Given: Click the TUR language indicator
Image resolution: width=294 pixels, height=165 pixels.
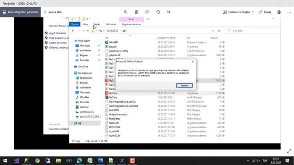Looking at the screenshot, I should (x=265, y=161).
